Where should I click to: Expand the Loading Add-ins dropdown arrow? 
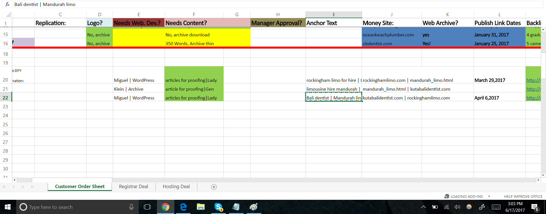[489, 196]
